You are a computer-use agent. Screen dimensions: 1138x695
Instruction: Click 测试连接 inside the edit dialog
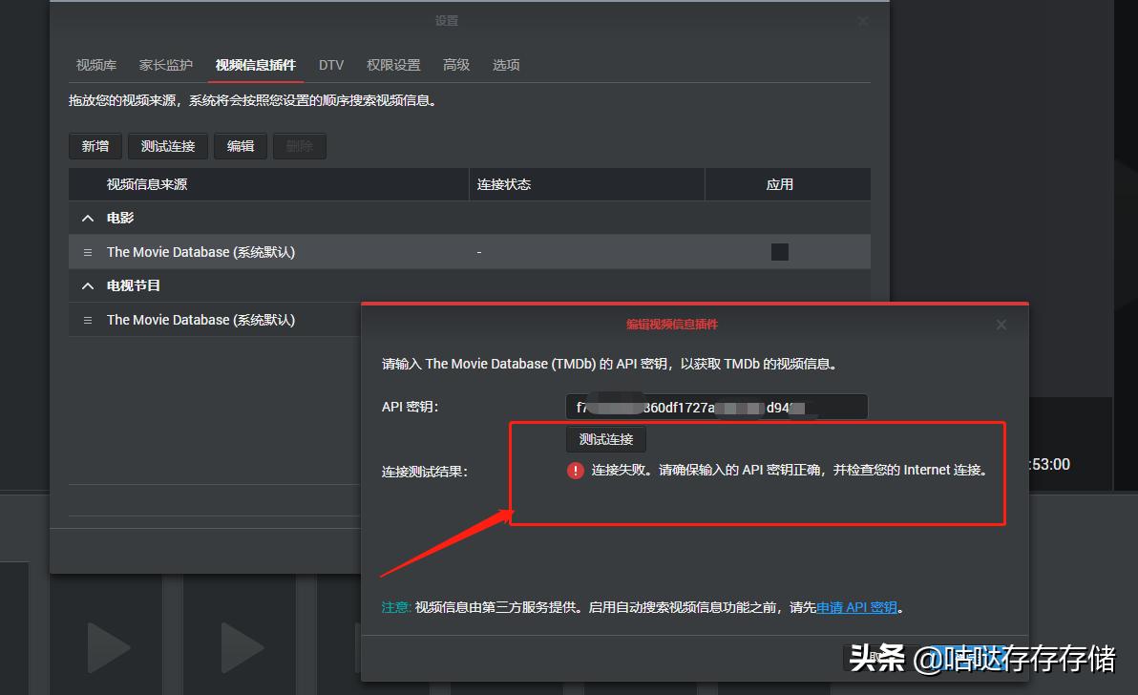click(x=605, y=439)
